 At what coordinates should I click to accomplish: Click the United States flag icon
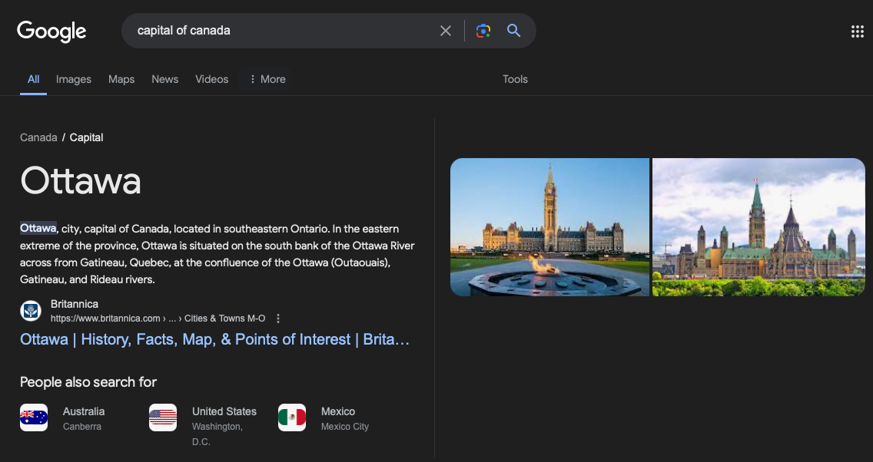(x=163, y=417)
